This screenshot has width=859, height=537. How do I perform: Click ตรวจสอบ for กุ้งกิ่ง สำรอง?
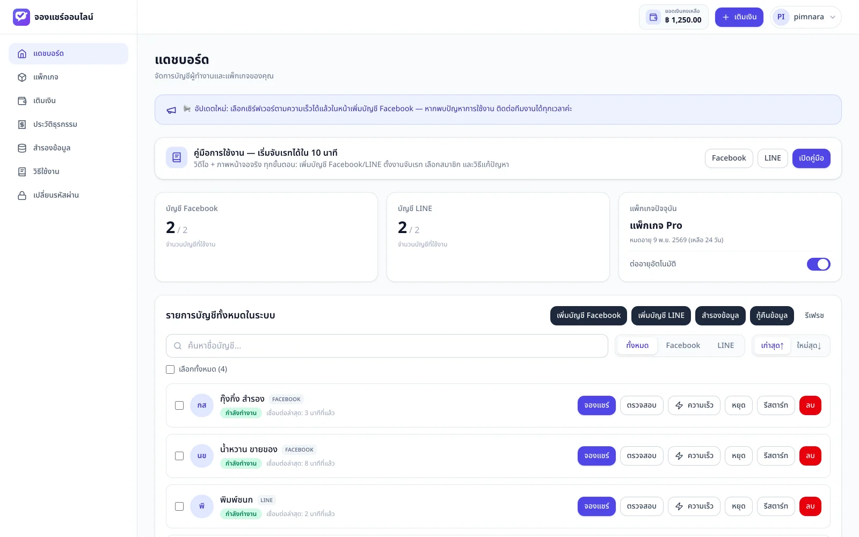[642, 405]
